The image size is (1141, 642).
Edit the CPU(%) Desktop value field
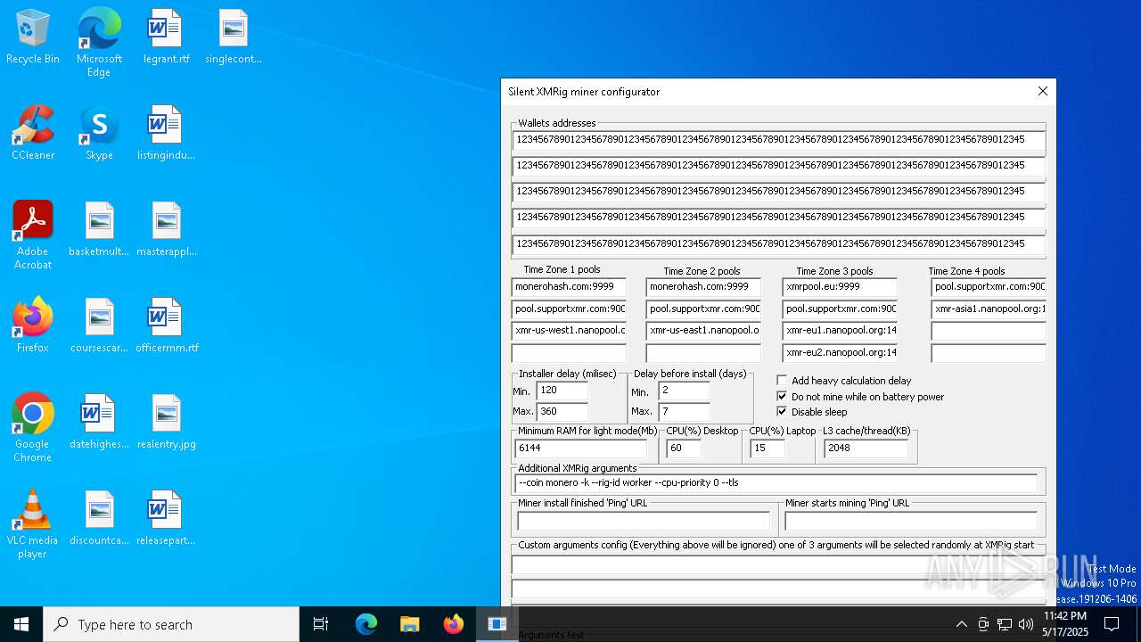click(684, 449)
